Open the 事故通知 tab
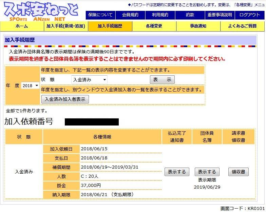The width and height of the screenshot is (266, 212). pyautogui.click(x=198, y=26)
